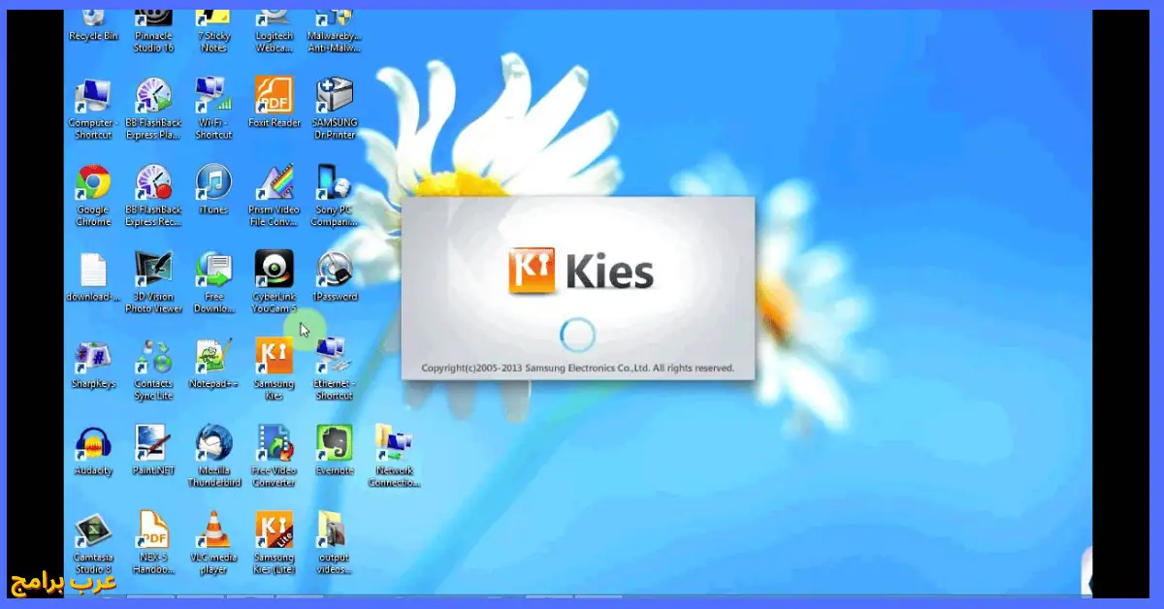
Task: Select the Wi-Fi - Shortcut icon
Action: pos(213,109)
